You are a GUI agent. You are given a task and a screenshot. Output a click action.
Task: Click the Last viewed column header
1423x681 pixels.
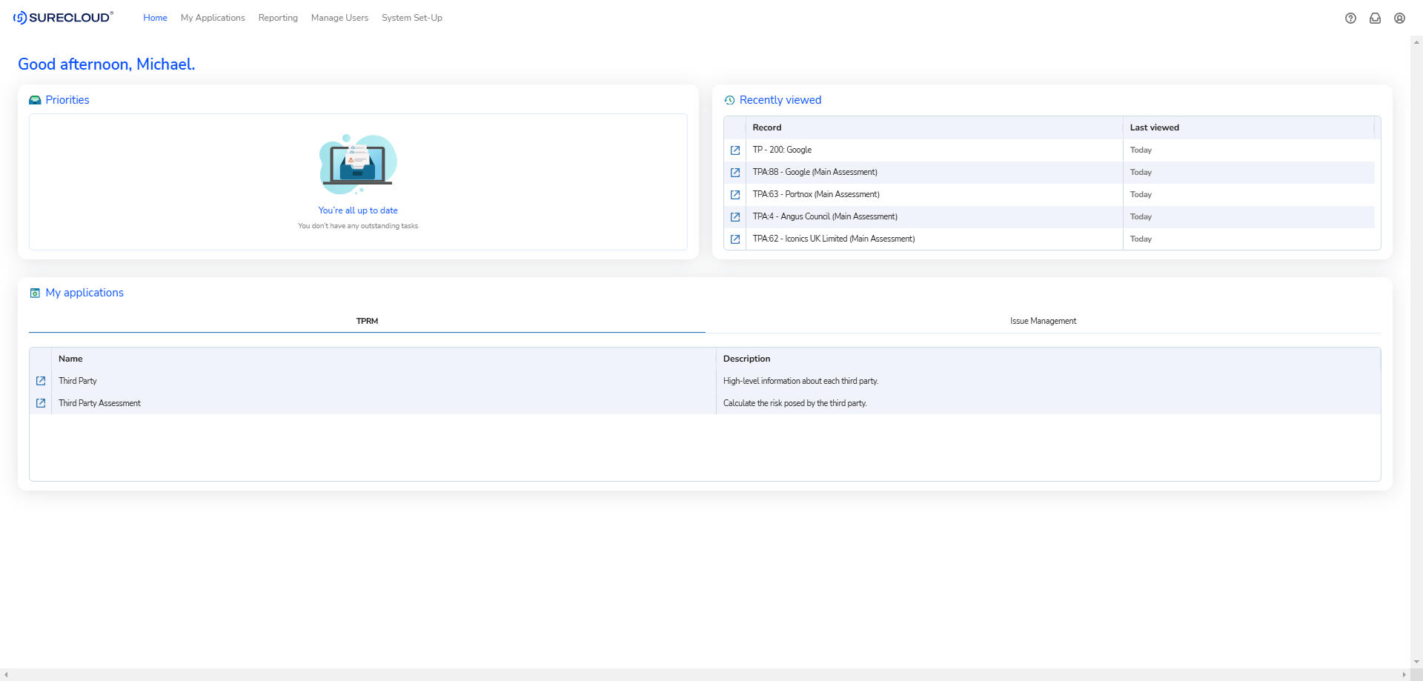(1154, 127)
